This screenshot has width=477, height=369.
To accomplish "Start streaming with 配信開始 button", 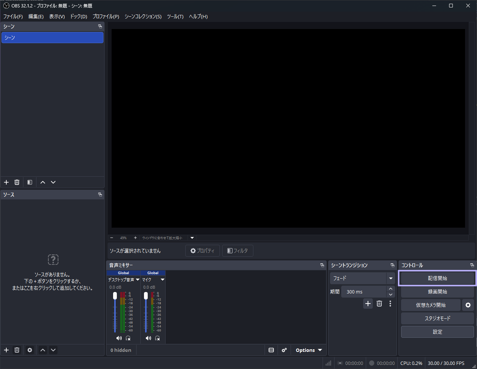I will [x=438, y=278].
